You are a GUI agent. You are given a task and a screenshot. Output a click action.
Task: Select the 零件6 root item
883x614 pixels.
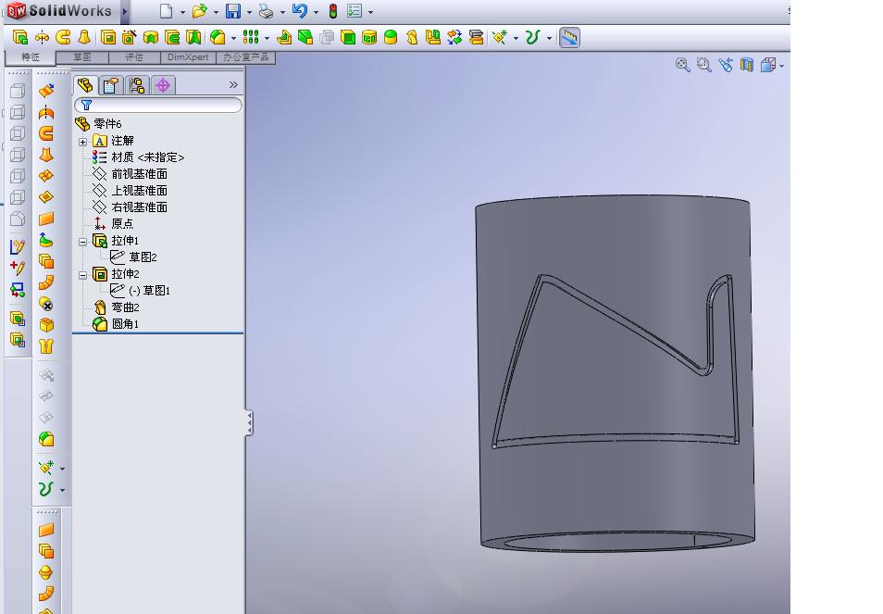click(107, 124)
